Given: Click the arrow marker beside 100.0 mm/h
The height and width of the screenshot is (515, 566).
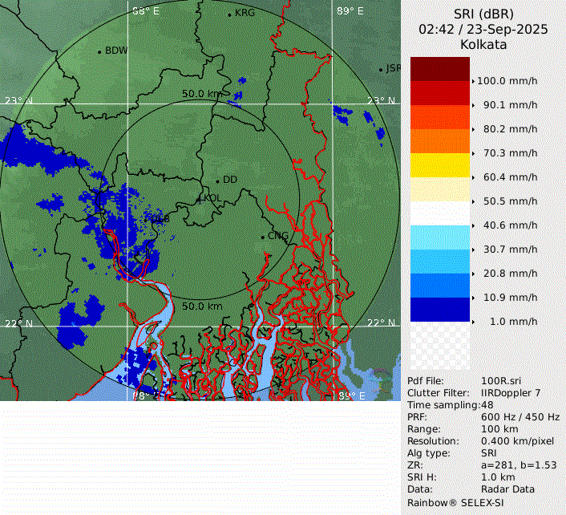Looking at the screenshot, I should 473,81.
